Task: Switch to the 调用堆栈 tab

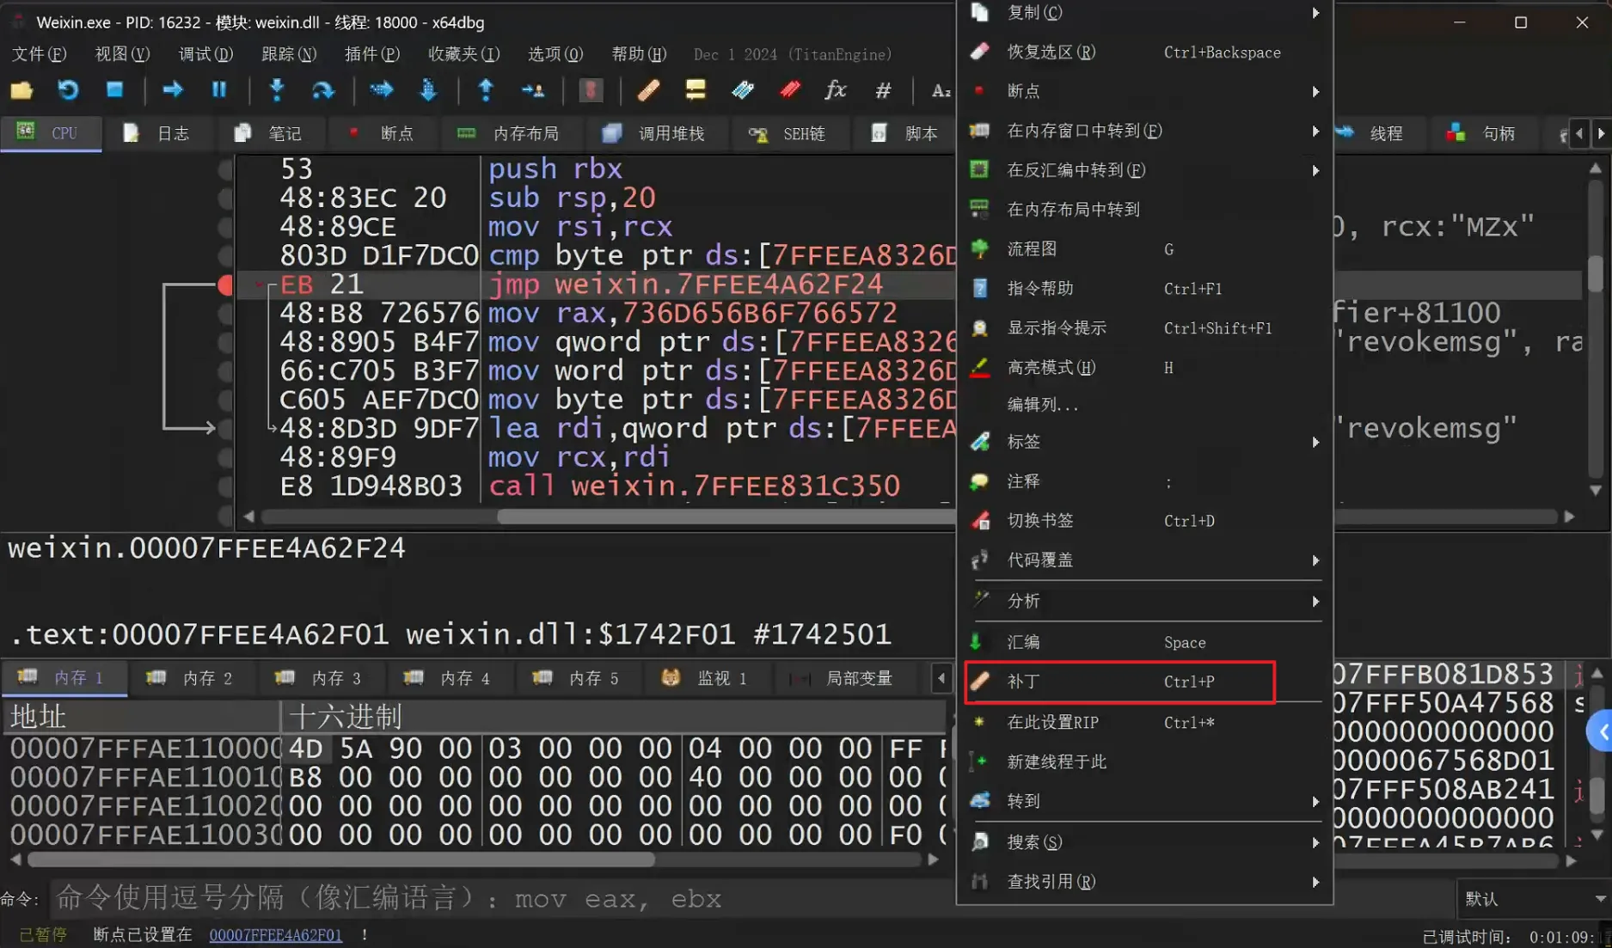Action: (653, 133)
